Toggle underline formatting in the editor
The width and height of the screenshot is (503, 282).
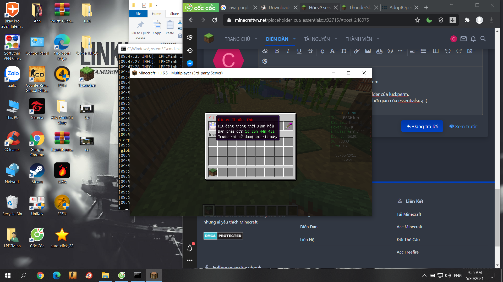pos(299,51)
